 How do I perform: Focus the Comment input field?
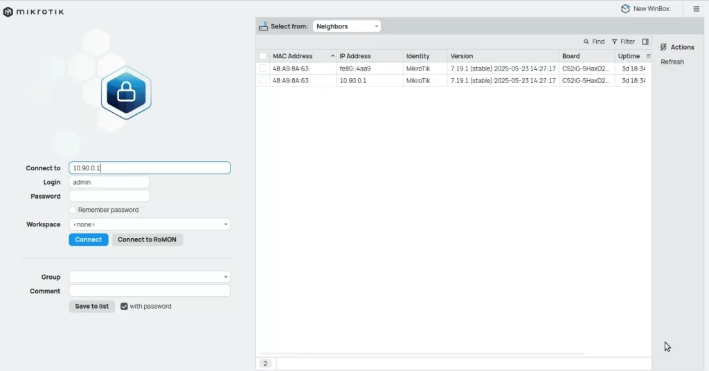click(150, 291)
